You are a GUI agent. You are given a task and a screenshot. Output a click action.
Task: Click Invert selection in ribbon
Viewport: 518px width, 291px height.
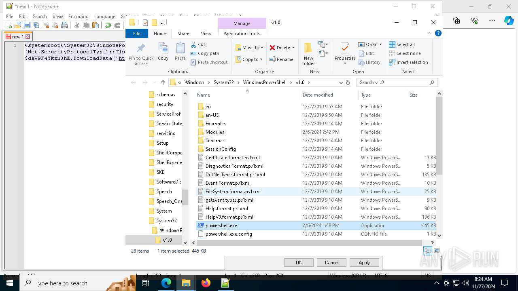tap(408, 62)
